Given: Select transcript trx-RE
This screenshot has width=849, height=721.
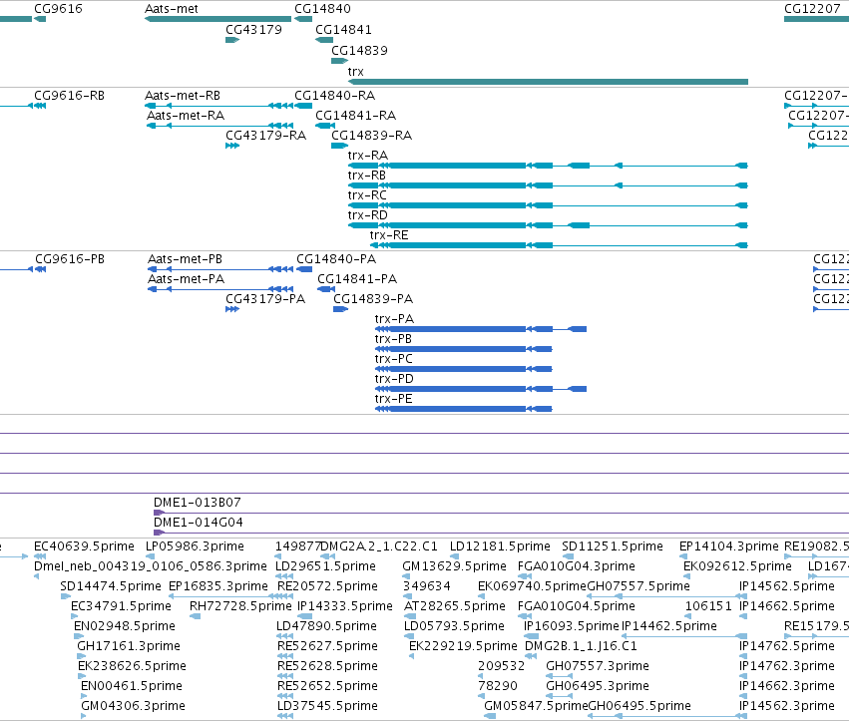Looking at the screenshot, I should (559, 245).
